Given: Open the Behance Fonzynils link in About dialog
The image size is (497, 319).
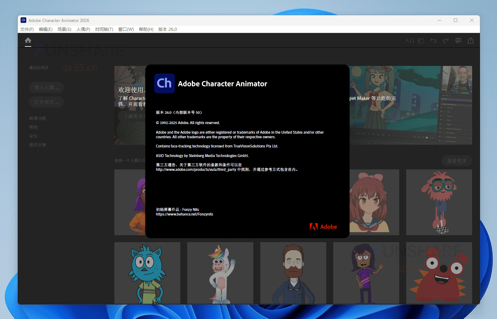Looking at the screenshot, I should [184, 214].
